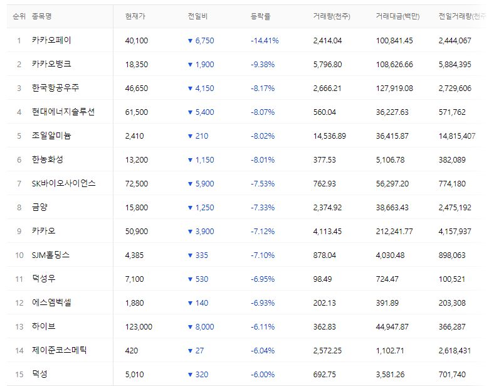This screenshot has width=494, height=386.
Task: Select trade amount 100,841.45 cell
Action: pos(394,41)
